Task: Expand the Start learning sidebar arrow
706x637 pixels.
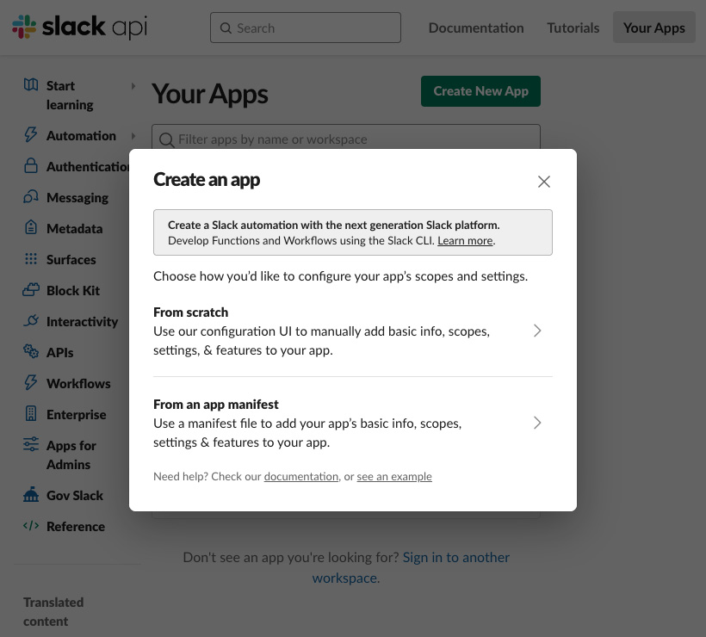Action: (x=133, y=85)
